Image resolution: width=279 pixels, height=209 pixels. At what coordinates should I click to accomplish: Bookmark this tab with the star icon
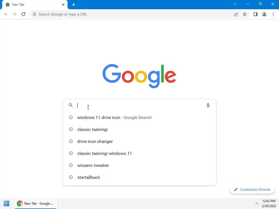245,14
